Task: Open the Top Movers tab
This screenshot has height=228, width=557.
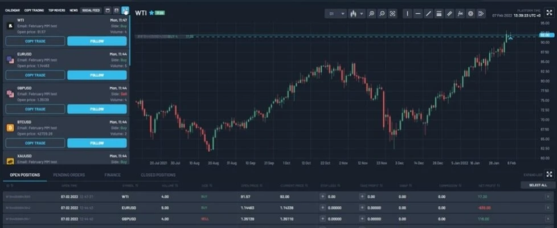Action: point(57,10)
